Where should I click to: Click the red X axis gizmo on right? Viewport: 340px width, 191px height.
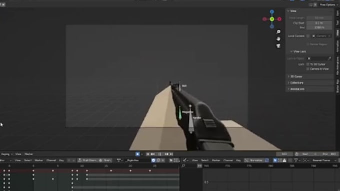279,19
